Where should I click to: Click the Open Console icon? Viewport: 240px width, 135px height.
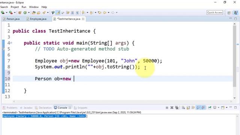[223, 108]
